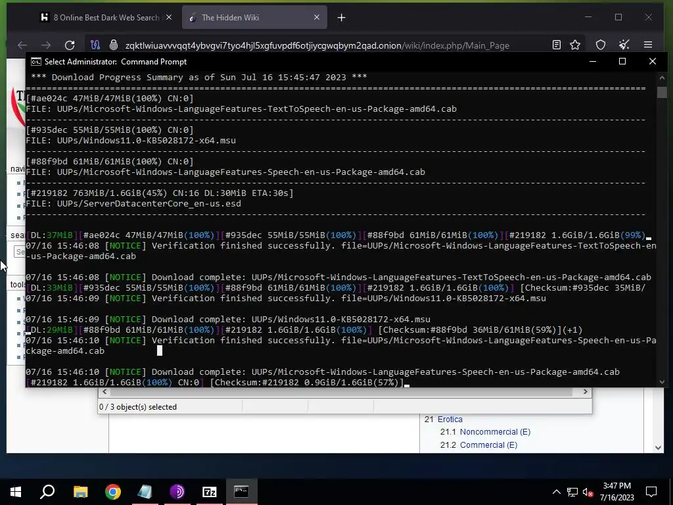The height and width of the screenshot is (505, 673).
Task: Click the browser page scroll down arrow
Action: click(658, 447)
